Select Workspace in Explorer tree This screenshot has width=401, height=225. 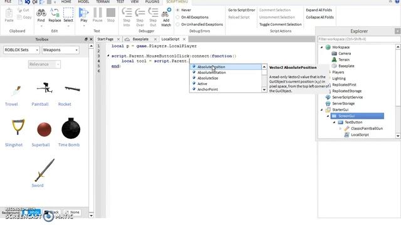[340, 47]
